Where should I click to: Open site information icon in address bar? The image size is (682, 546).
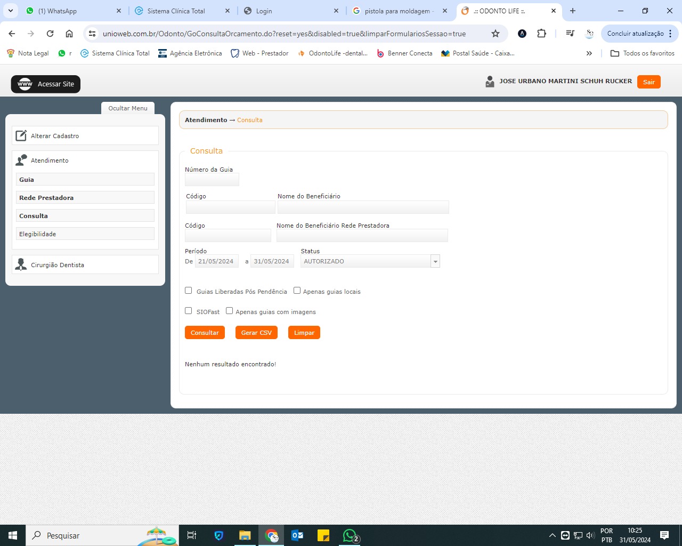coord(92,34)
